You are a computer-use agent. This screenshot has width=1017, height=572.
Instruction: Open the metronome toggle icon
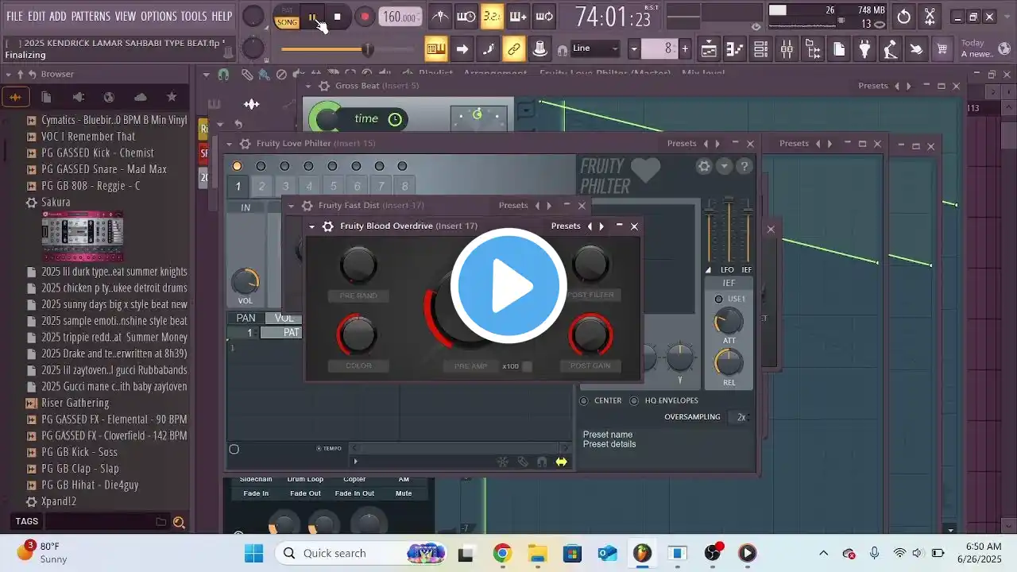point(439,17)
